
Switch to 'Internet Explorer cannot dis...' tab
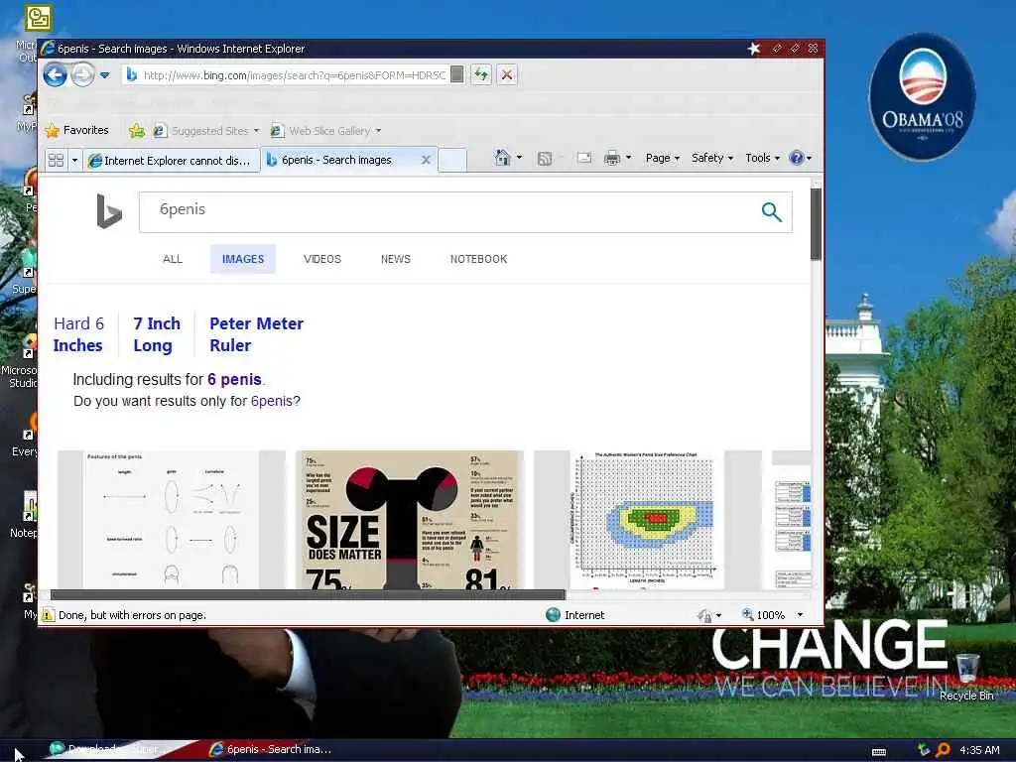pos(171,160)
